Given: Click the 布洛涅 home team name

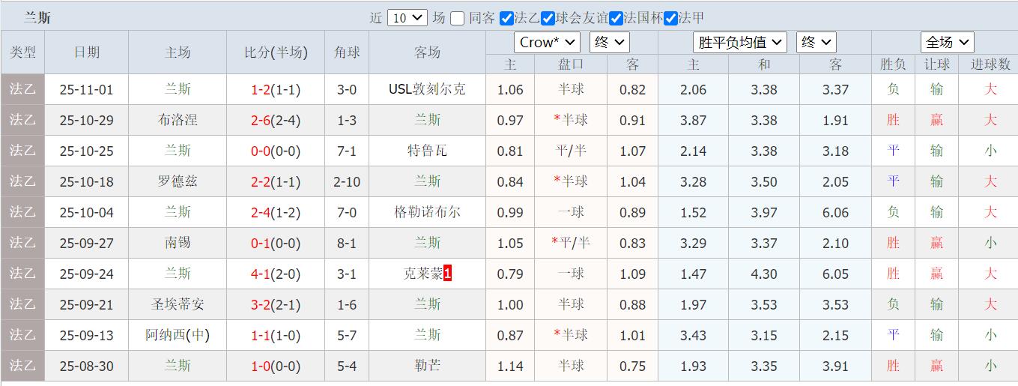Looking at the screenshot, I should point(178,121).
